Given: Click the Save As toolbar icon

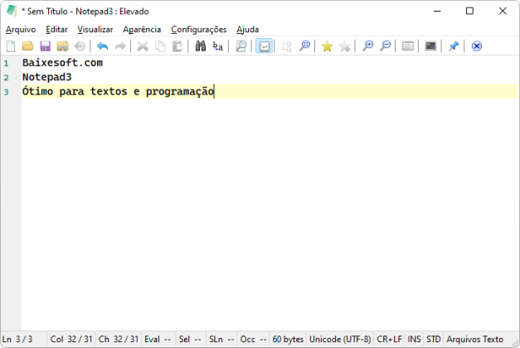Looking at the screenshot, I should 62,46.
